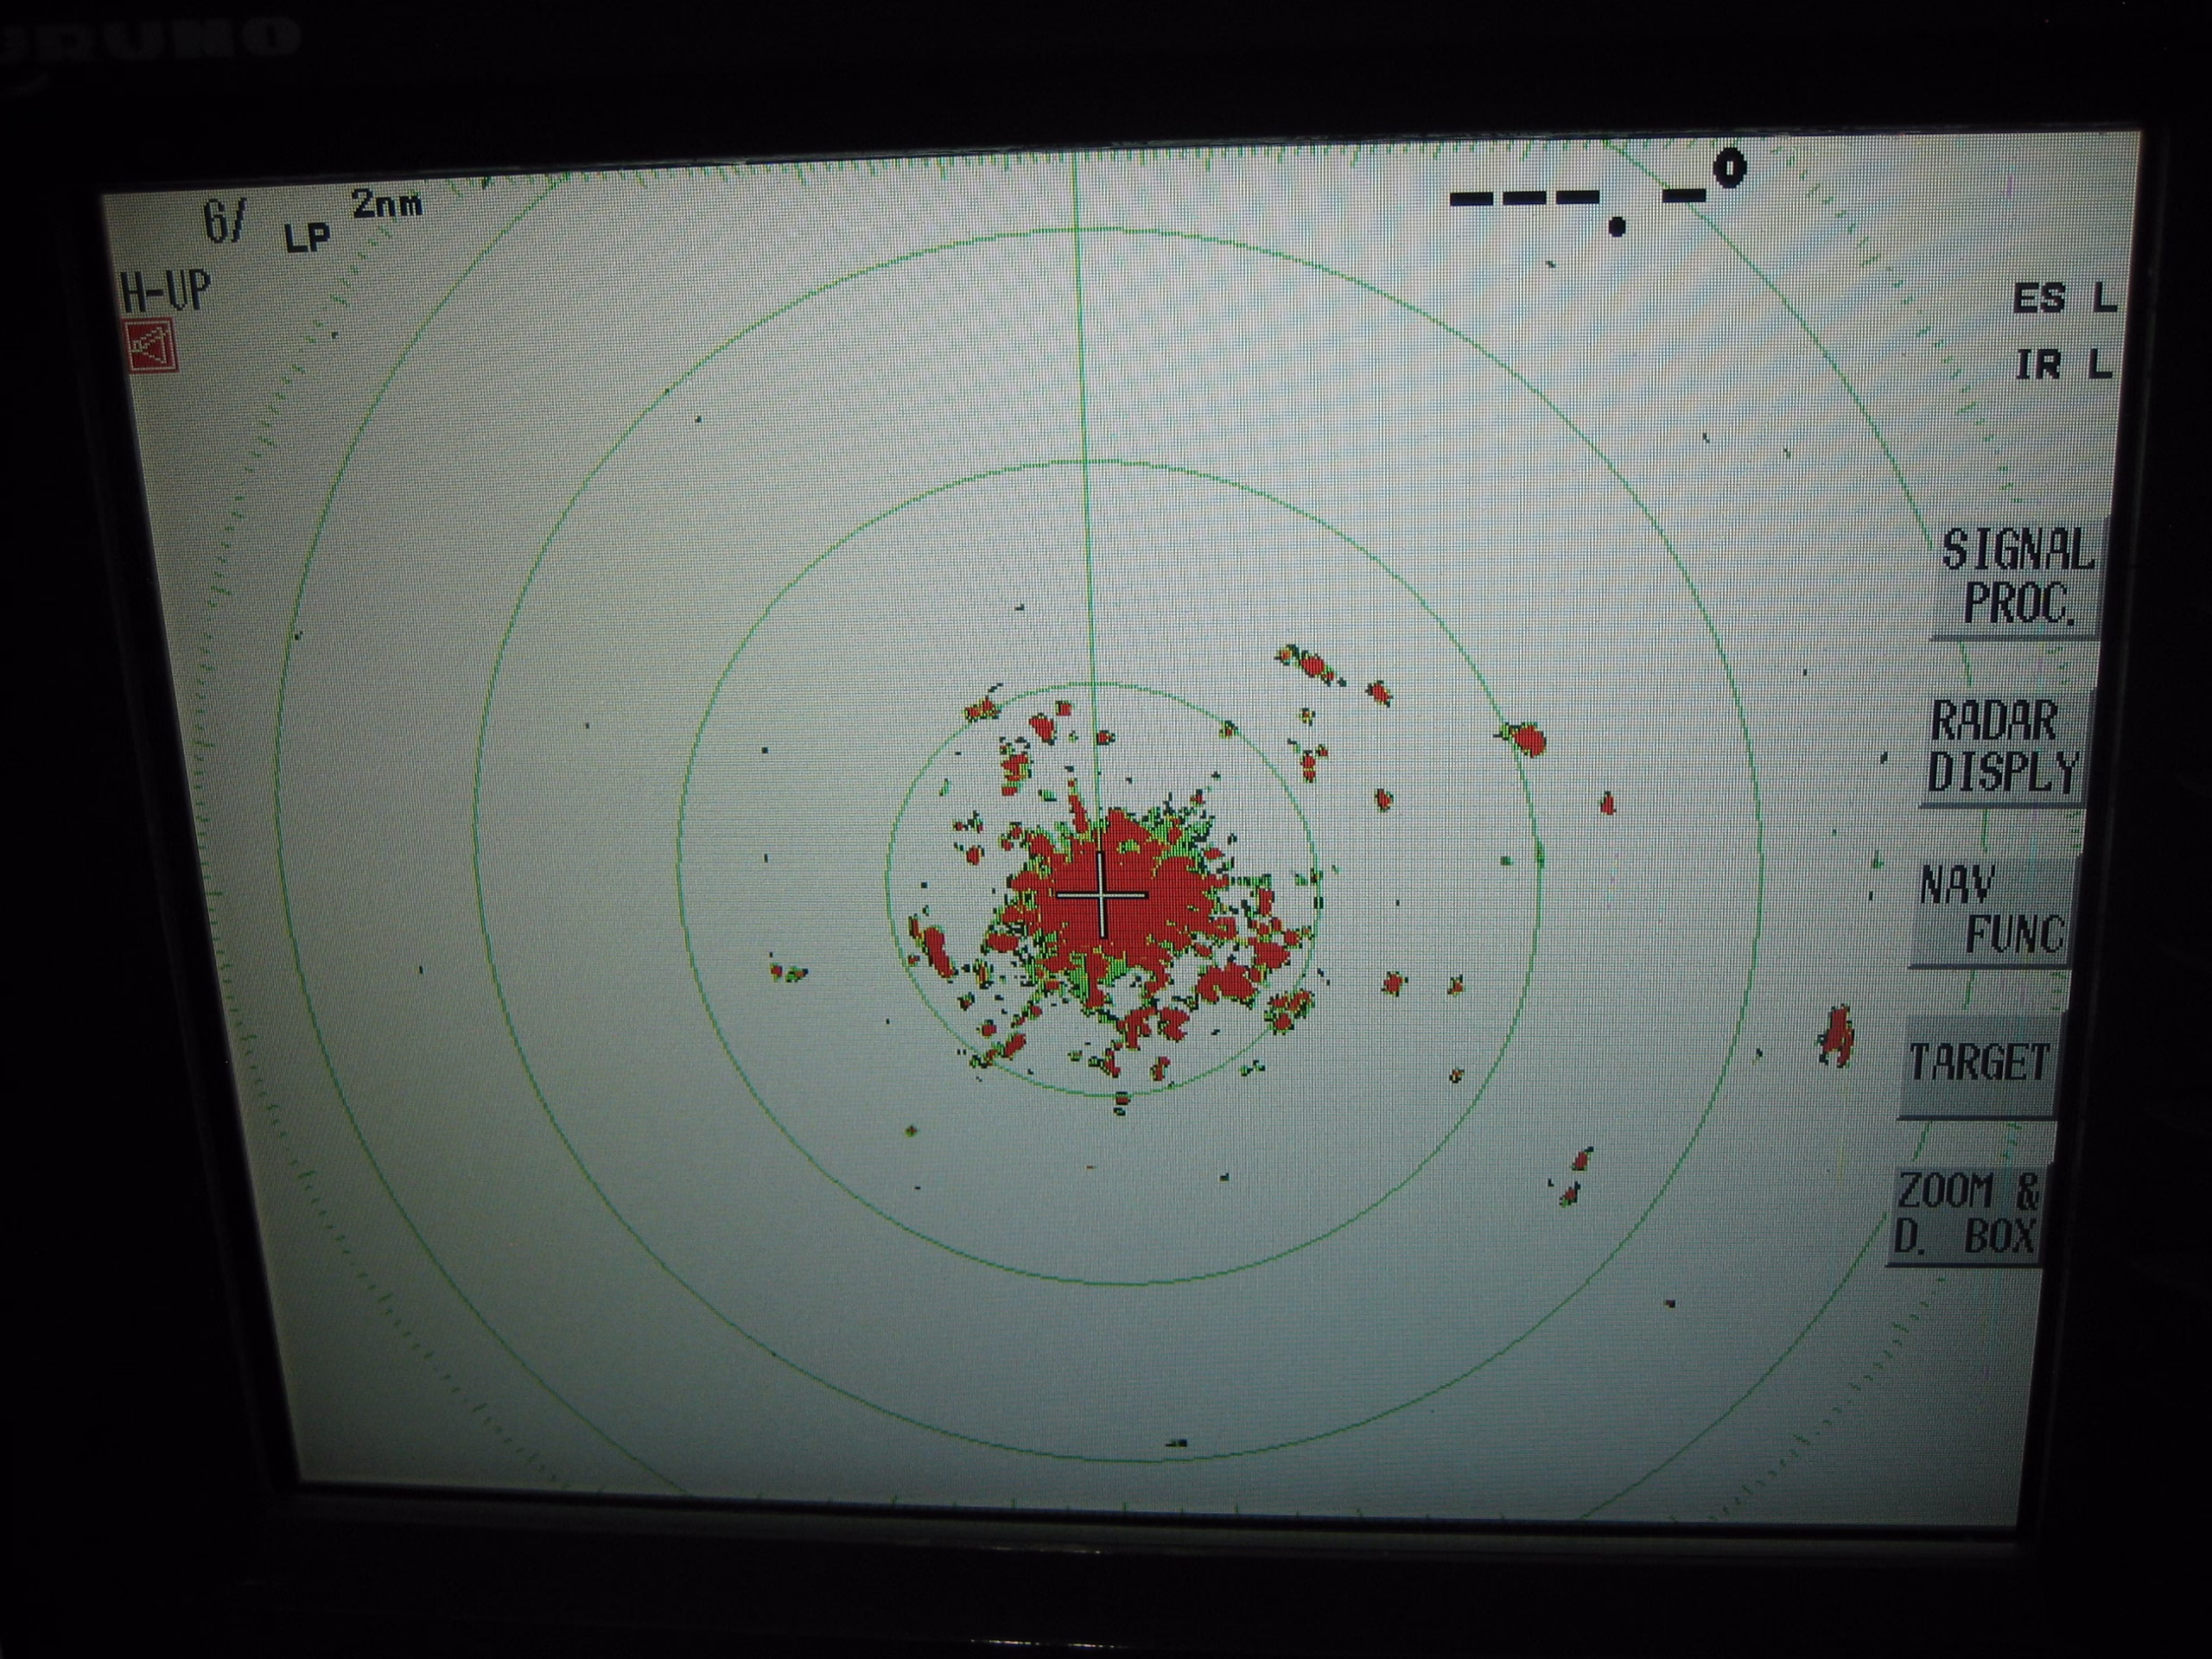Click the pair of red echoes at lower right
The width and height of the screenshot is (2212, 1659).
[1575, 1176]
